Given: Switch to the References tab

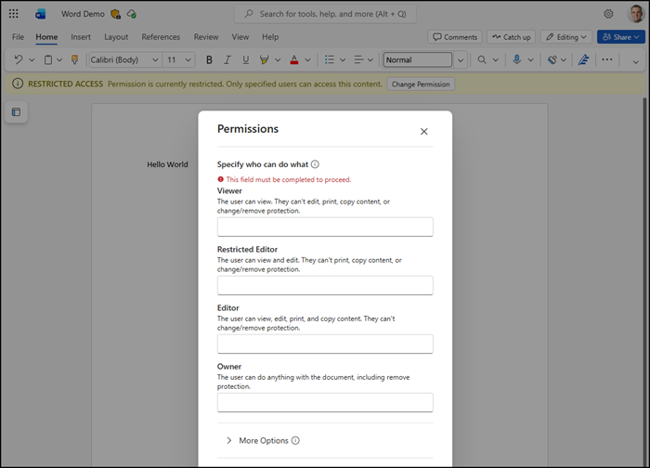Looking at the screenshot, I should 161,37.
